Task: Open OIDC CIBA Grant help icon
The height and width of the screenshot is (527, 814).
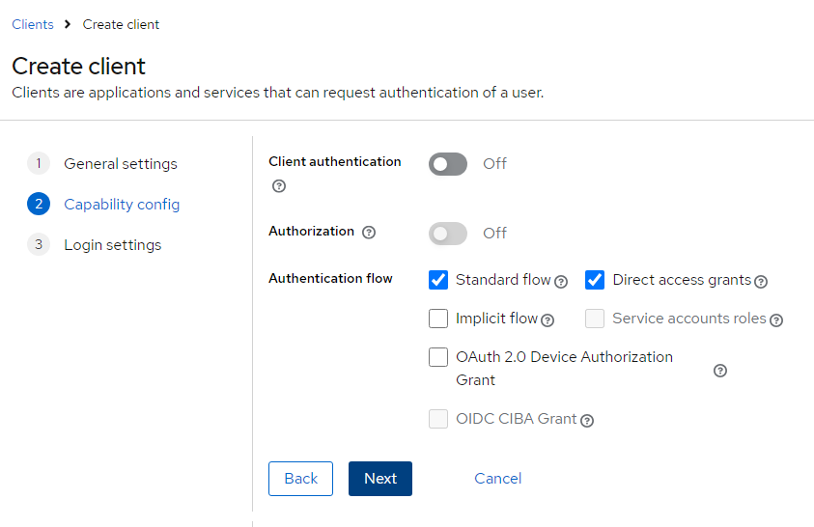Action: coord(587,421)
